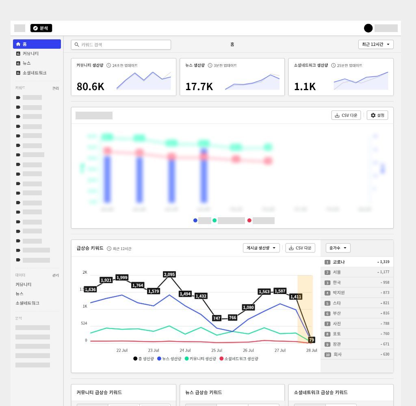416x406 pixels.
Task: Open the 게시글 생산량 dropdown
Action: point(261,248)
